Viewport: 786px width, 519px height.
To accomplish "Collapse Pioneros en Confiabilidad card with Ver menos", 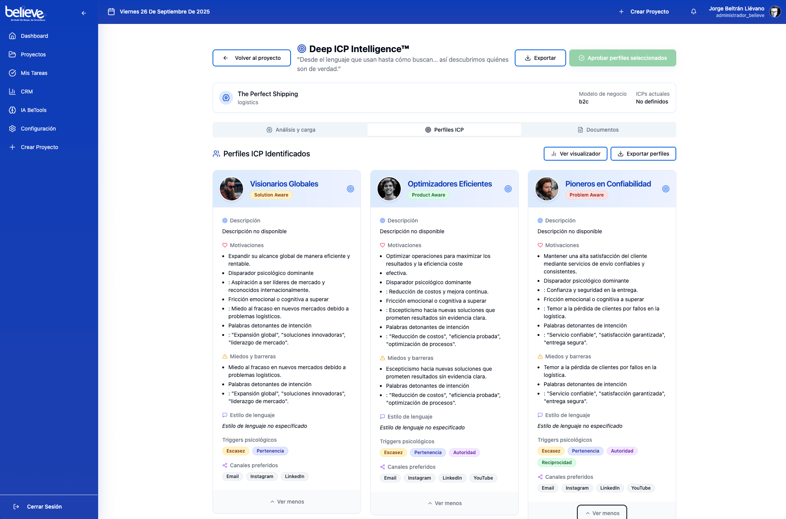I will [x=602, y=513].
